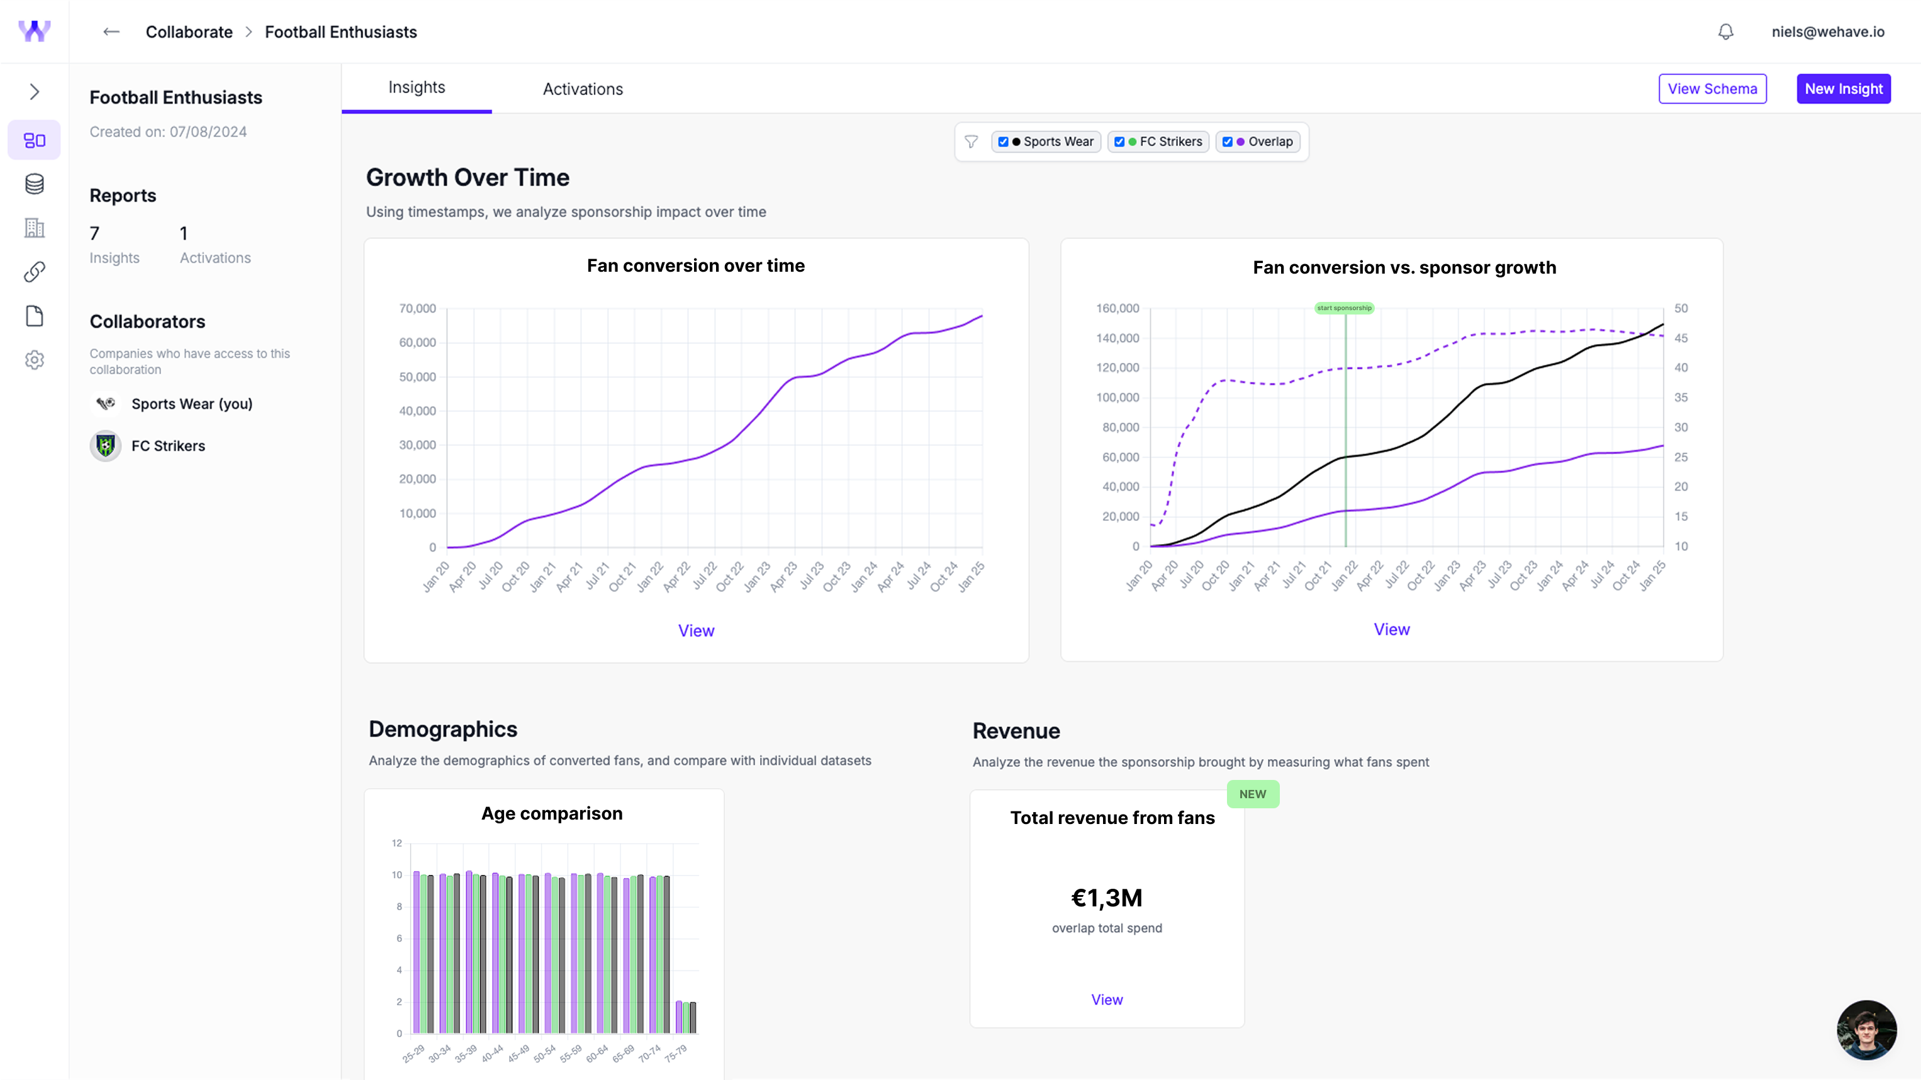View the Total revenue from fans insight
1921x1080 pixels.
[1107, 999]
